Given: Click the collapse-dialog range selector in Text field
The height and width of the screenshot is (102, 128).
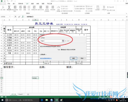Looking at the screenshot, I should tap(63, 41).
